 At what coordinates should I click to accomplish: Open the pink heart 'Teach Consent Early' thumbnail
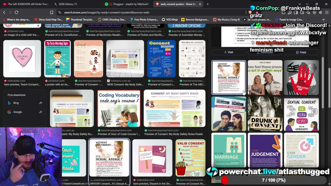(x=22, y=59)
